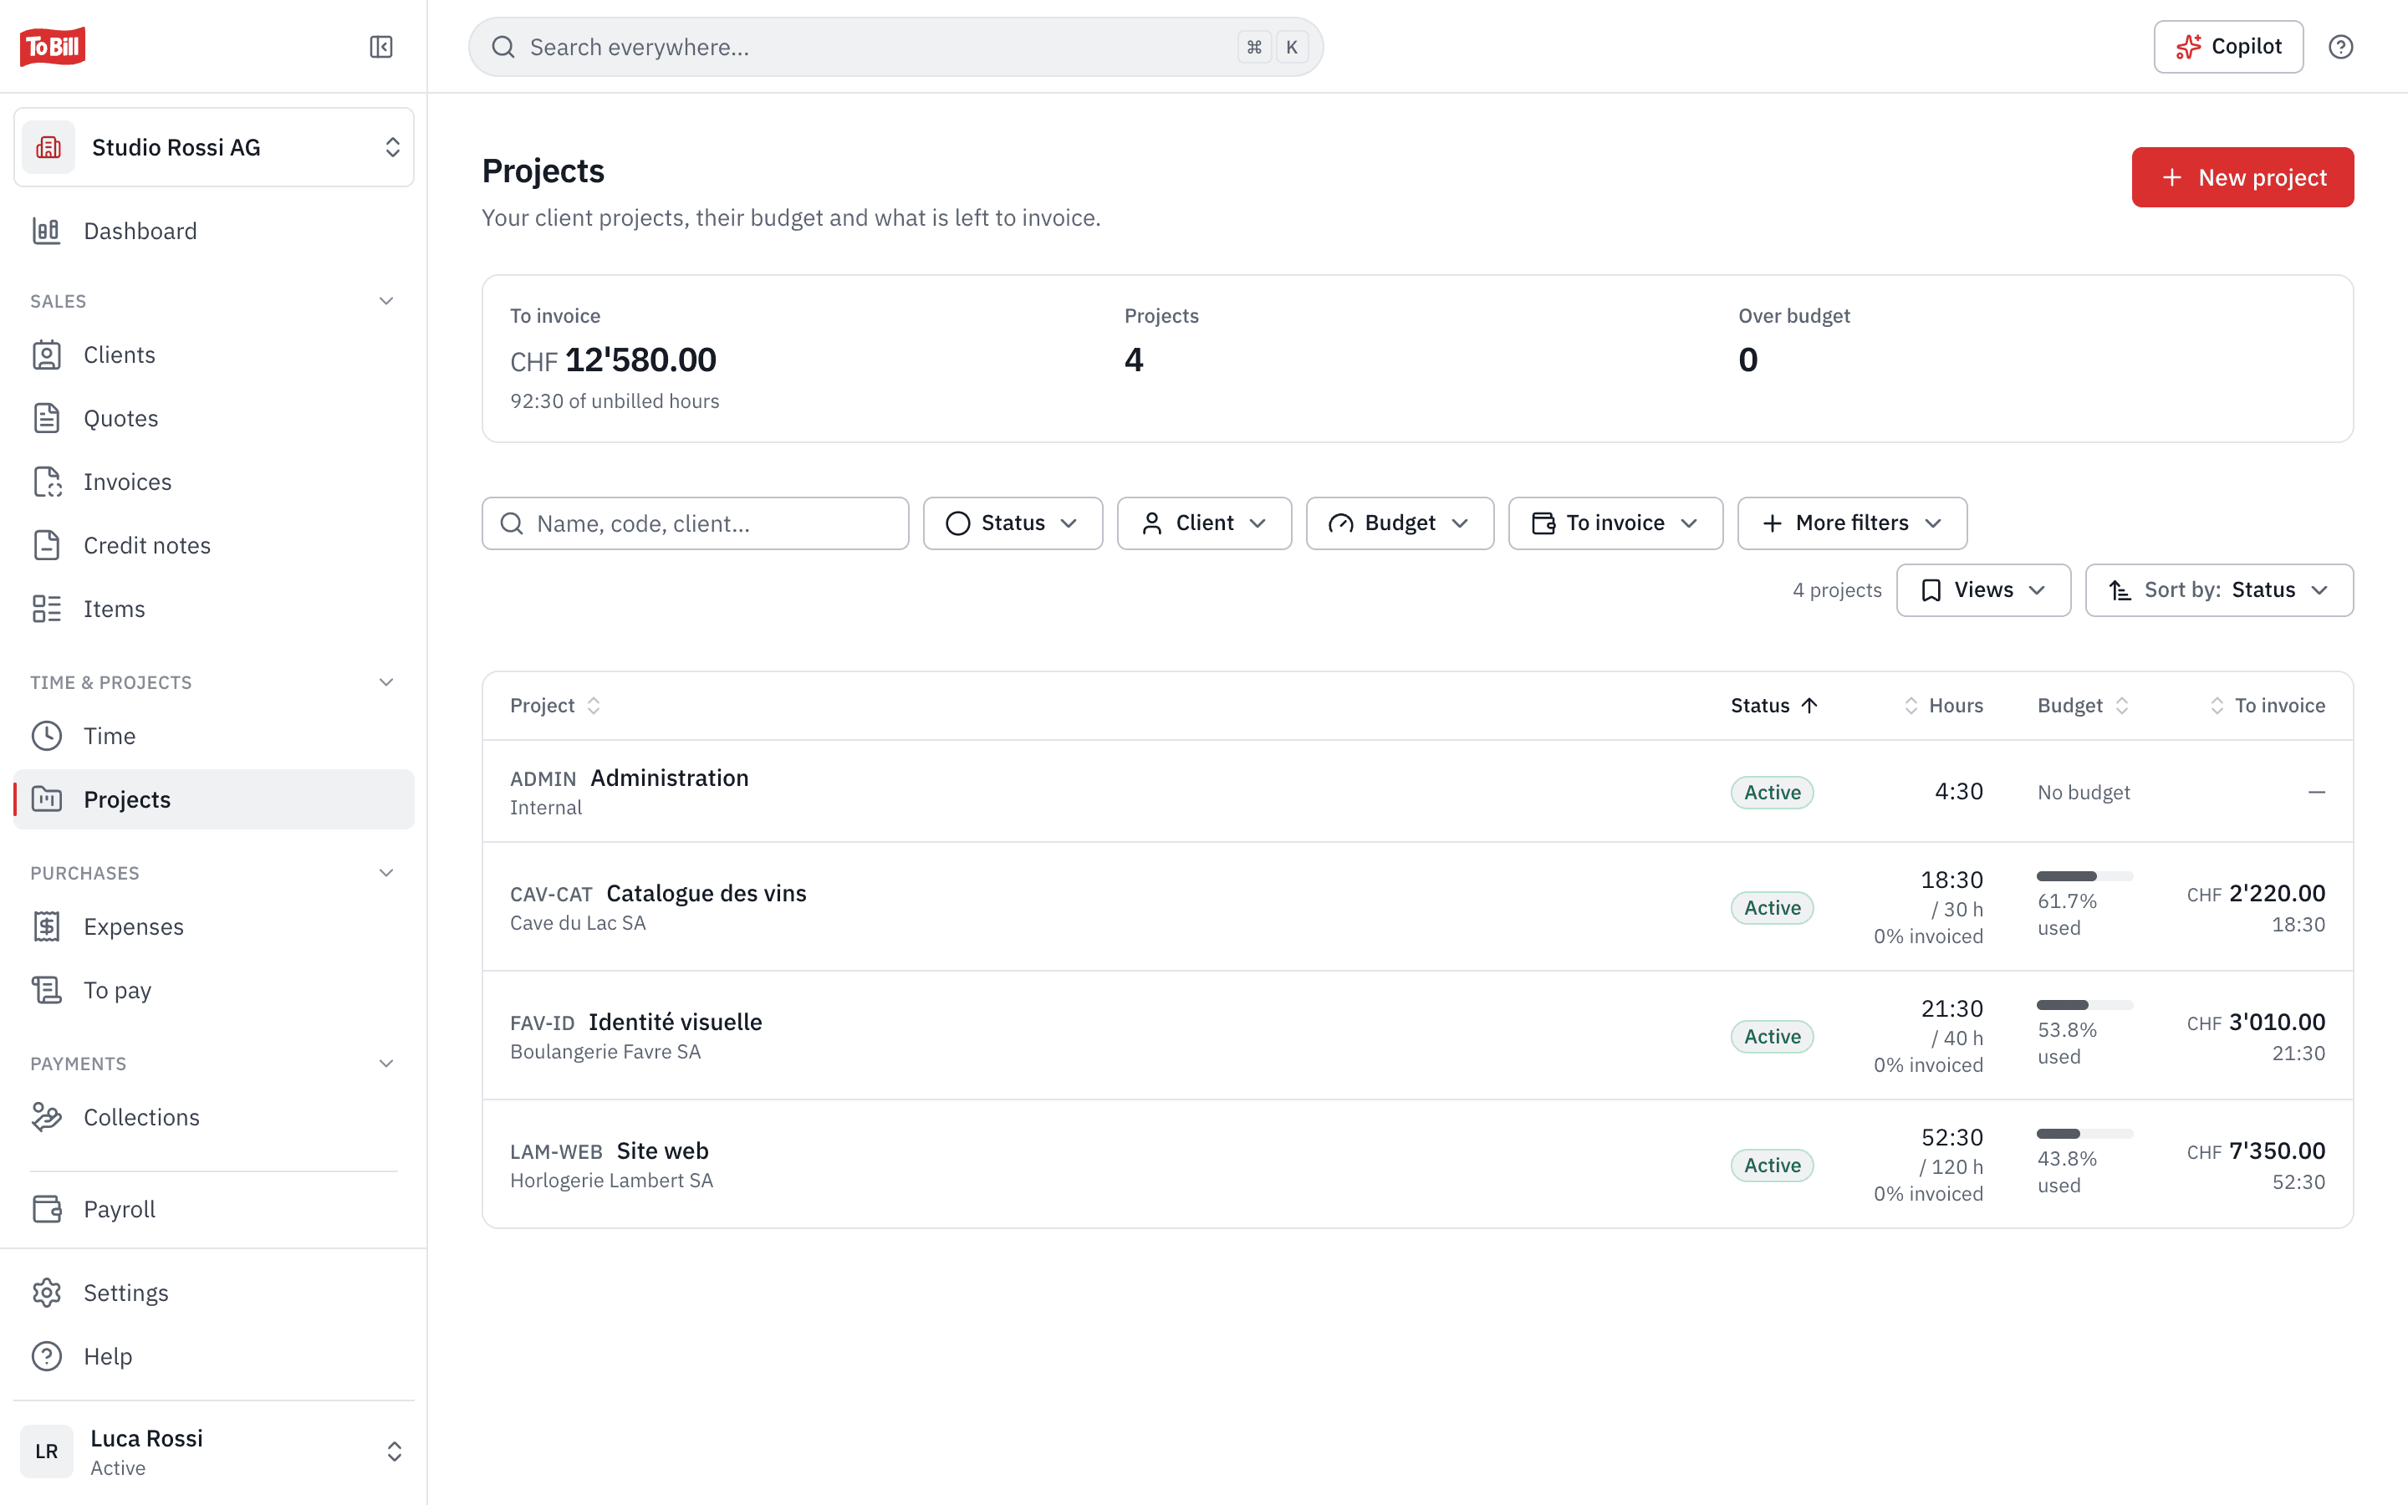Go to Dashboard in sidebar
Image resolution: width=2408 pixels, height=1505 pixels.
pyautogui.click(x=214, y=231)
